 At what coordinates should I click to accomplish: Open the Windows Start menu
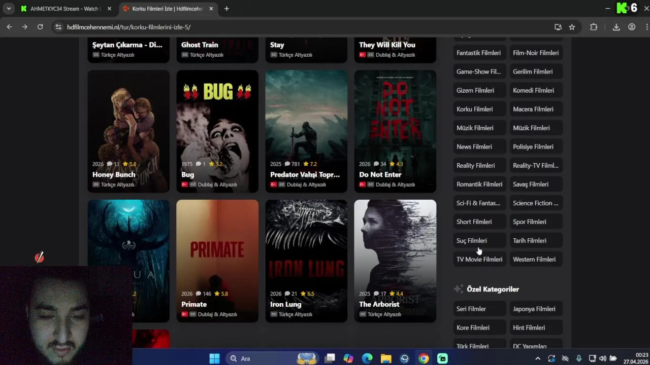coord(214,358)
